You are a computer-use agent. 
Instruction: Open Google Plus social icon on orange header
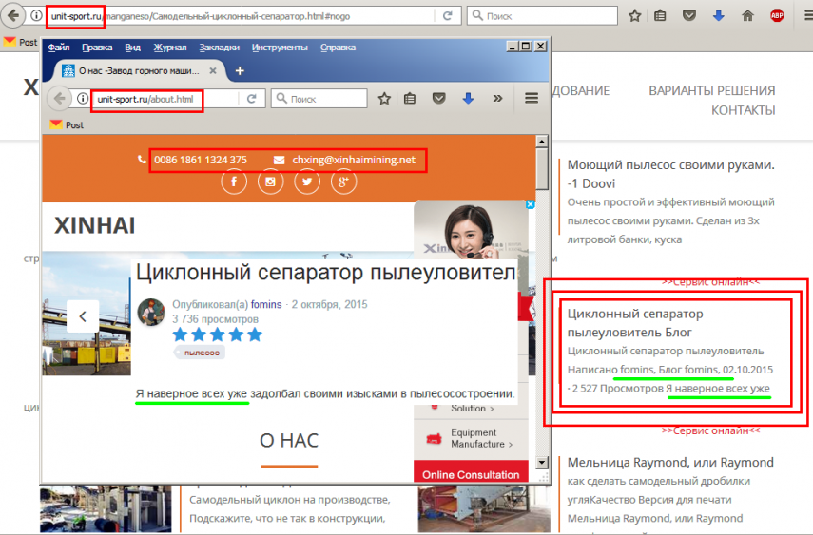coord(343,182)
